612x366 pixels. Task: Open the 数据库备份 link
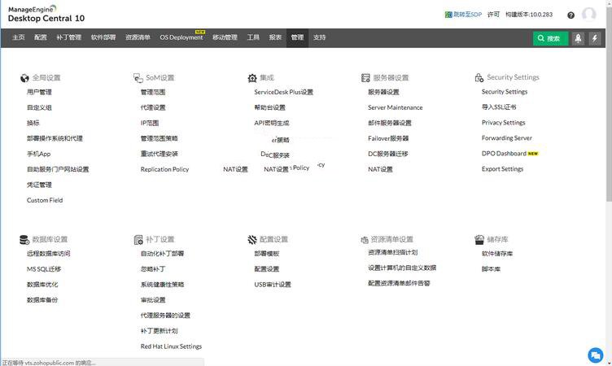pos(42,300)
